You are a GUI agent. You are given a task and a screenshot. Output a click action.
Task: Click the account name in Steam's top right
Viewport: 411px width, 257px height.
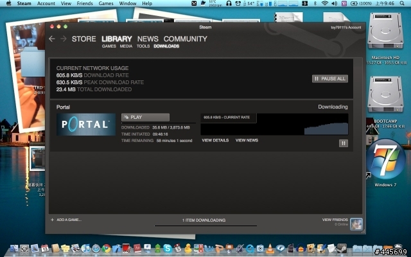(x=346, y=27)
